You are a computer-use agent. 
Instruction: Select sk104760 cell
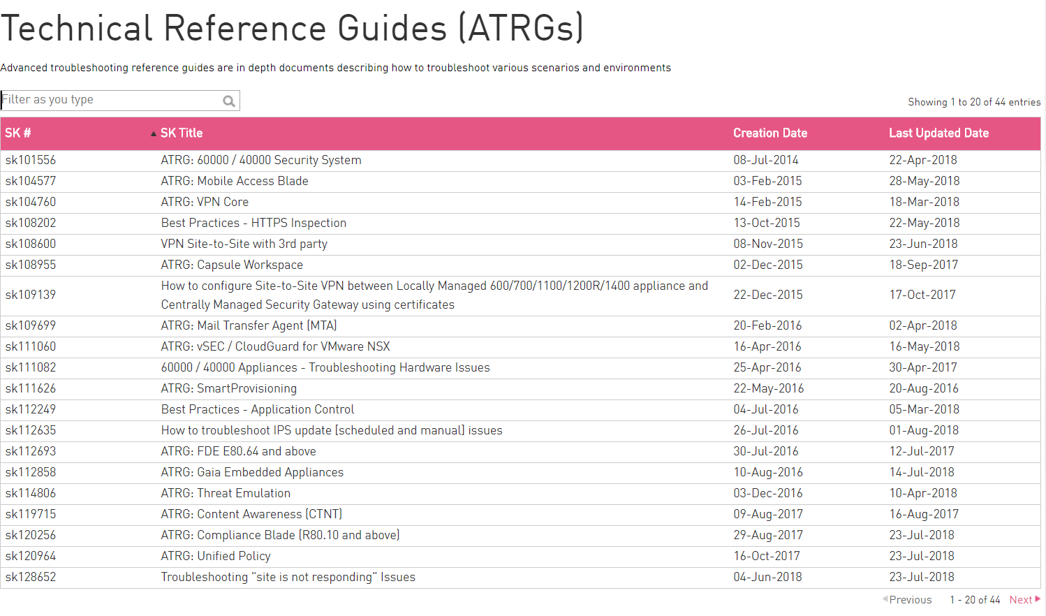(31, 202)
